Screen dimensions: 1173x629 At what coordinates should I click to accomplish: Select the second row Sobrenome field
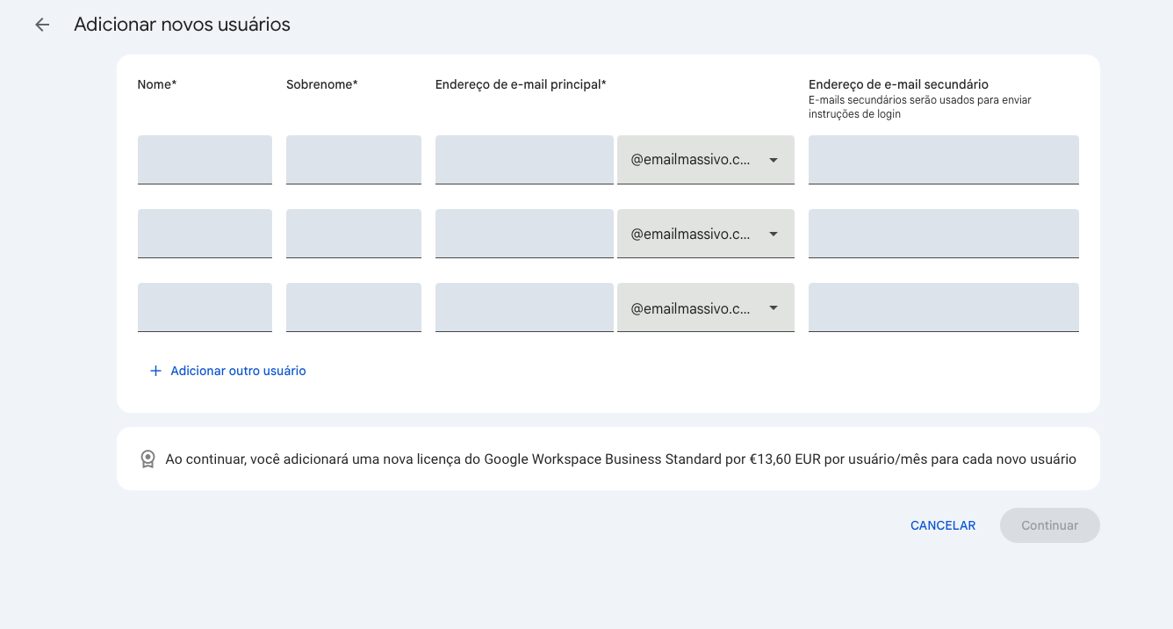(x=353, y=234)
